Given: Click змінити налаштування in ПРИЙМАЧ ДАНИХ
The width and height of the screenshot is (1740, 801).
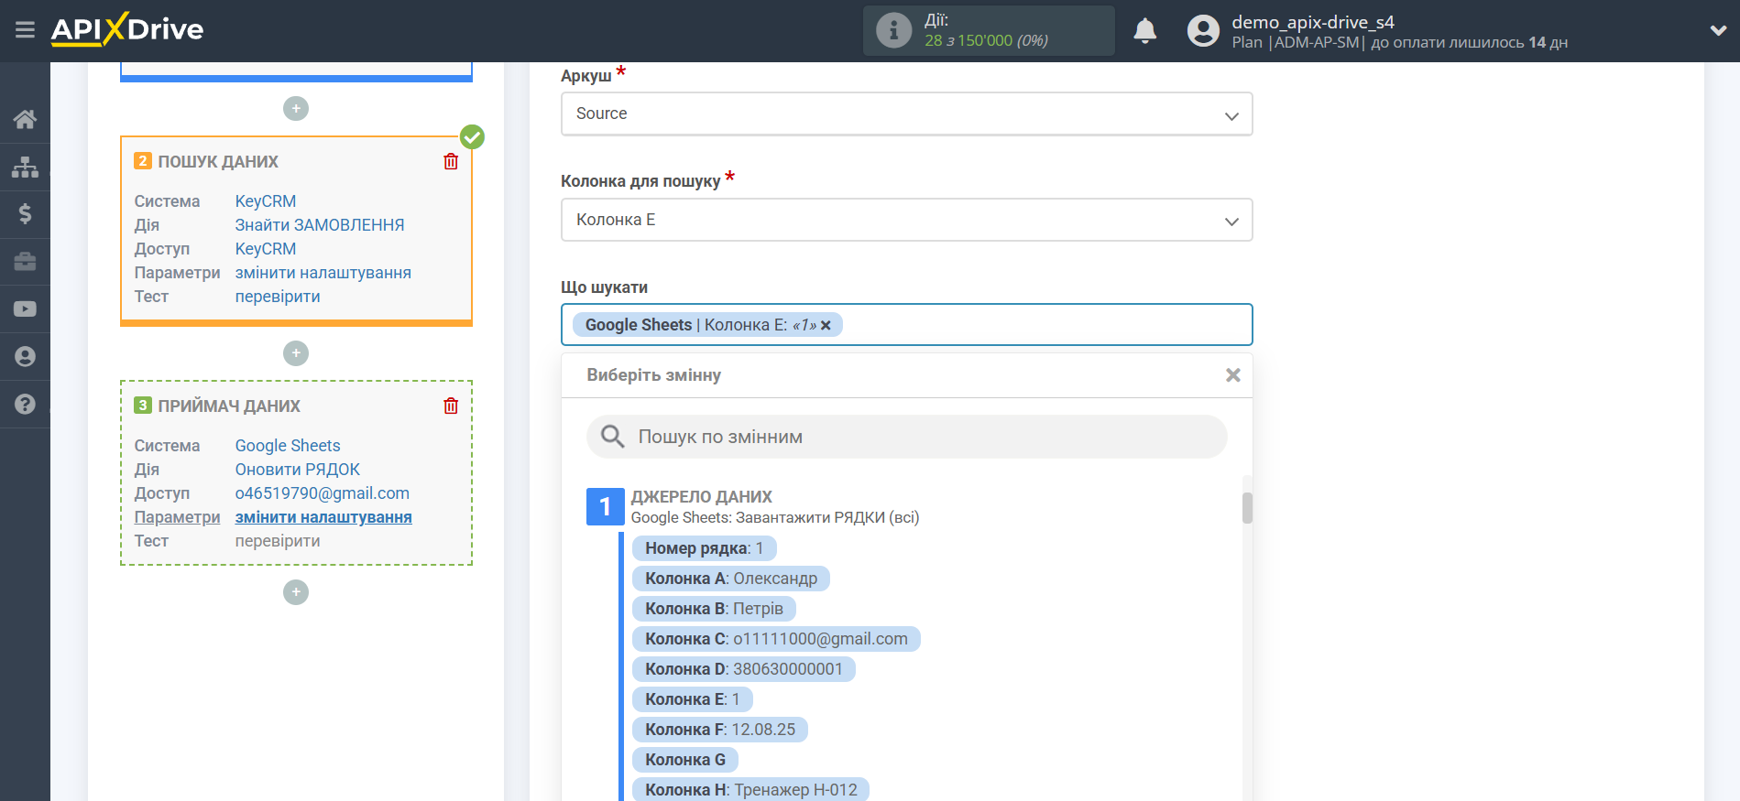Looking at the screenshot, I should coord(323,517).
